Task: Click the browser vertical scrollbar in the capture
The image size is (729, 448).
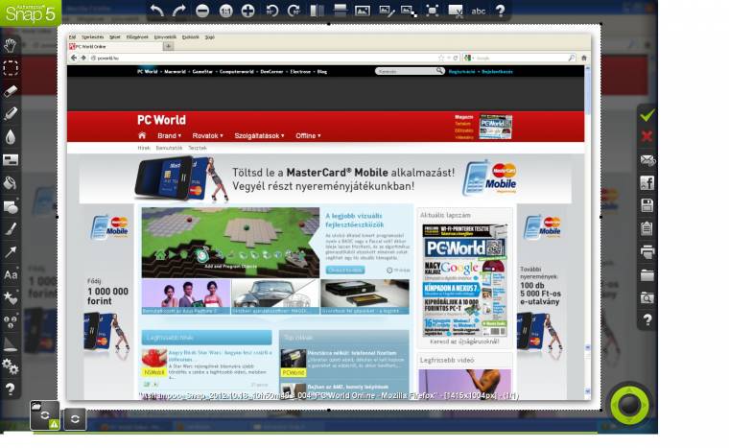Action: [588, 230]
